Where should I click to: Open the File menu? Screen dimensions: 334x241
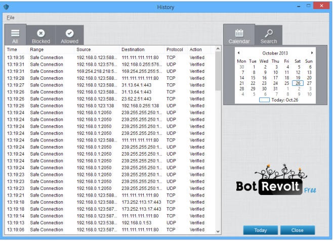tap(10, 18)
